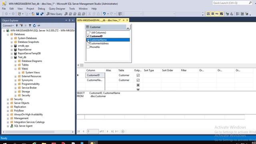Image resolution: width=256 pixels, height=144 pixels.
Task: Click the Add Group By icon
Action: pyautogui.click(x=238, y=14)
